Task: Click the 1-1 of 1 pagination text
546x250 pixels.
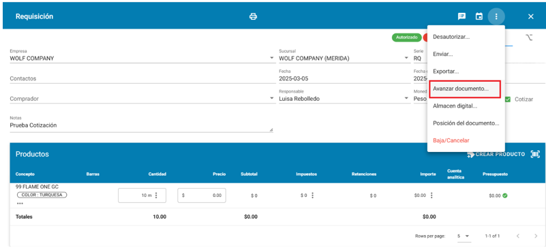Action: click(x=492, y=236)
